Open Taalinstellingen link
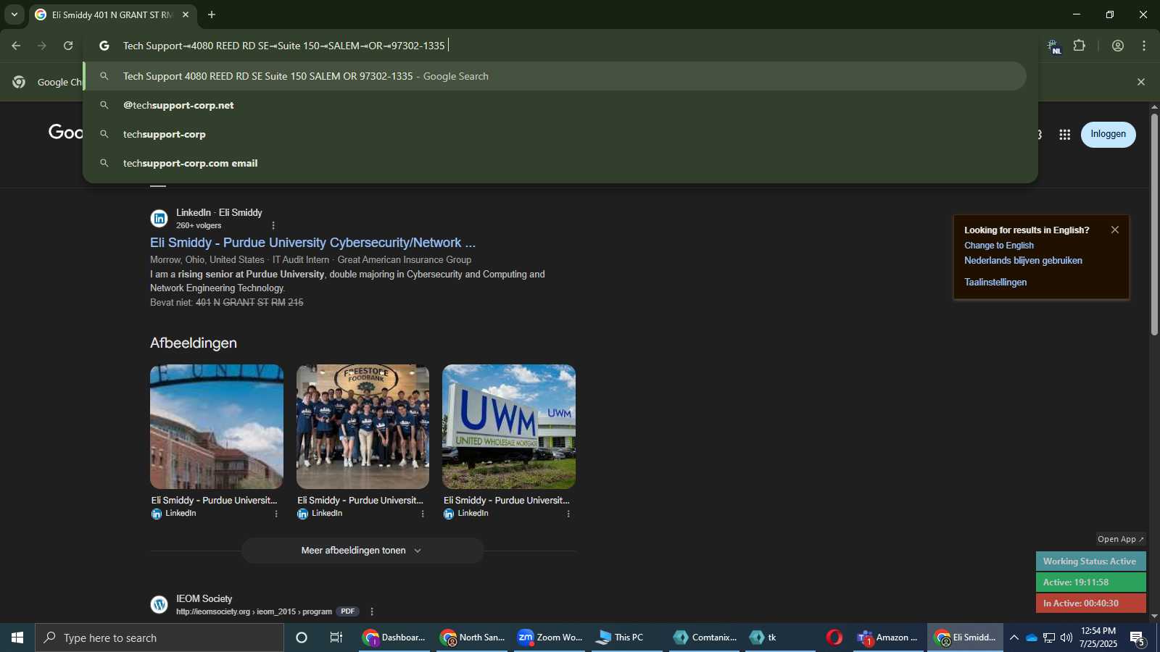This screenshot has height=652, width=1160. (995, 283)
